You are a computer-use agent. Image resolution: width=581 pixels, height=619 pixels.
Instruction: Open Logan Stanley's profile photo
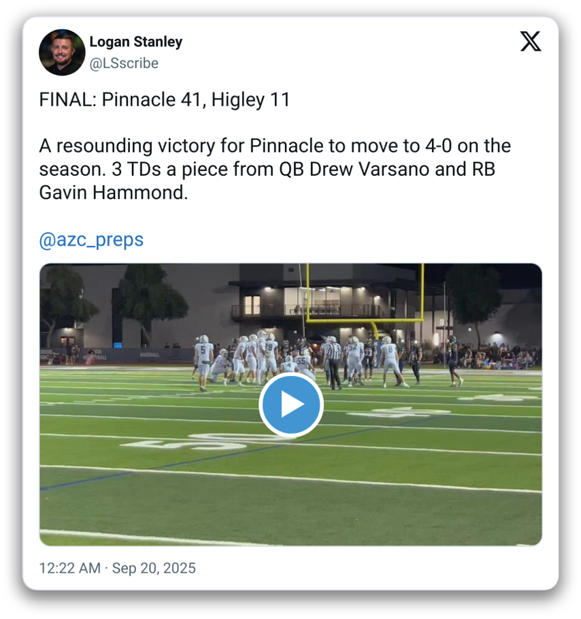click(x=62, y=52)
